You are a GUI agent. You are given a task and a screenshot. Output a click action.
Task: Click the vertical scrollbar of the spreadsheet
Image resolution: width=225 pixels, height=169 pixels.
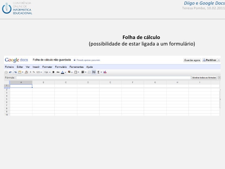(220, 99)
